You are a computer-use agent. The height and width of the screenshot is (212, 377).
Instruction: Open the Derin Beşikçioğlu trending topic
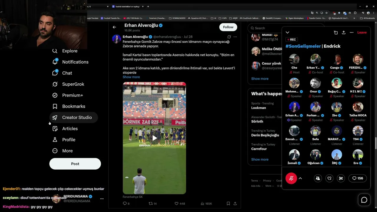point(265,135)
